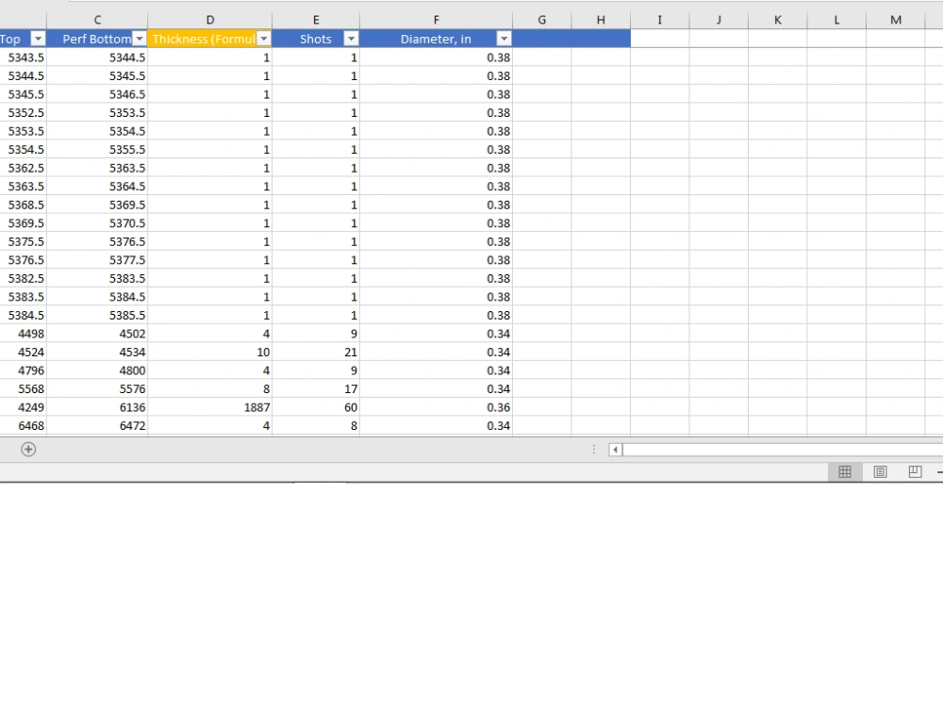Select column C header
The width and height of the screenshot is (943, 707).
pos(97,20)
